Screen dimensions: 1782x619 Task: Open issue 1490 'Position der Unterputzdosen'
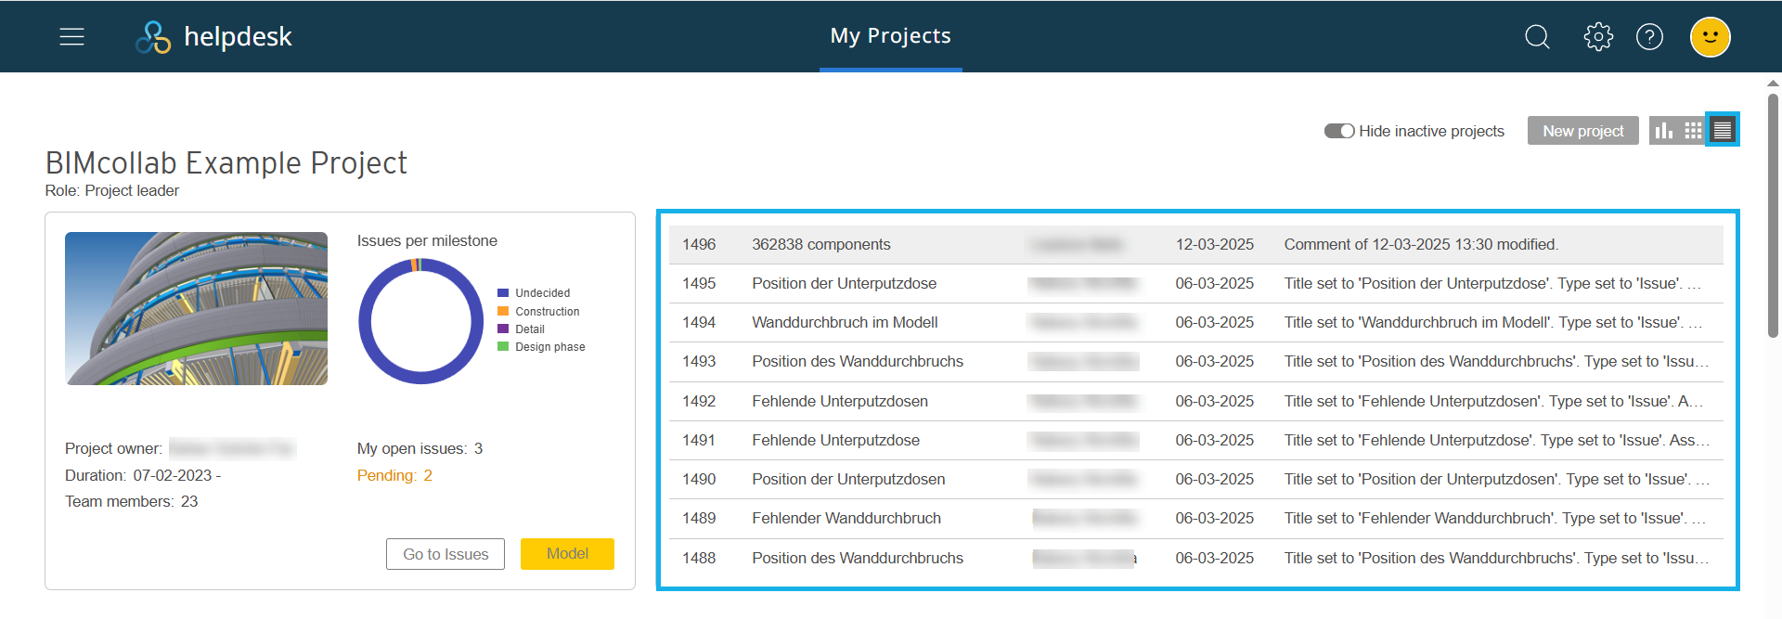tap(1195, 479)
